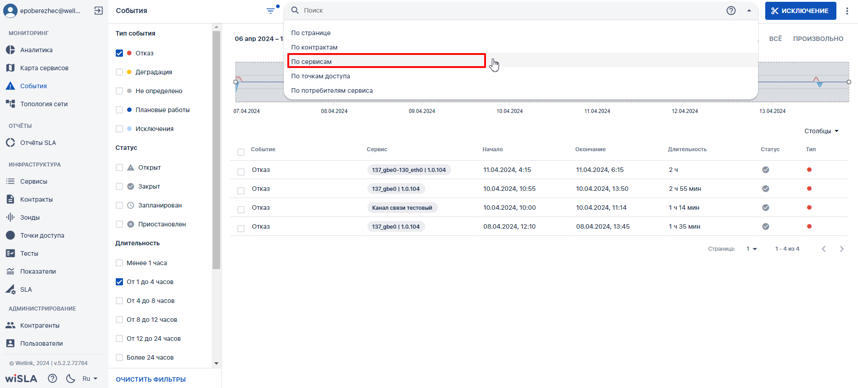Choose the По точкам доступа search option
This screenshot has width=858, height=388.
[x=521, y=76]
